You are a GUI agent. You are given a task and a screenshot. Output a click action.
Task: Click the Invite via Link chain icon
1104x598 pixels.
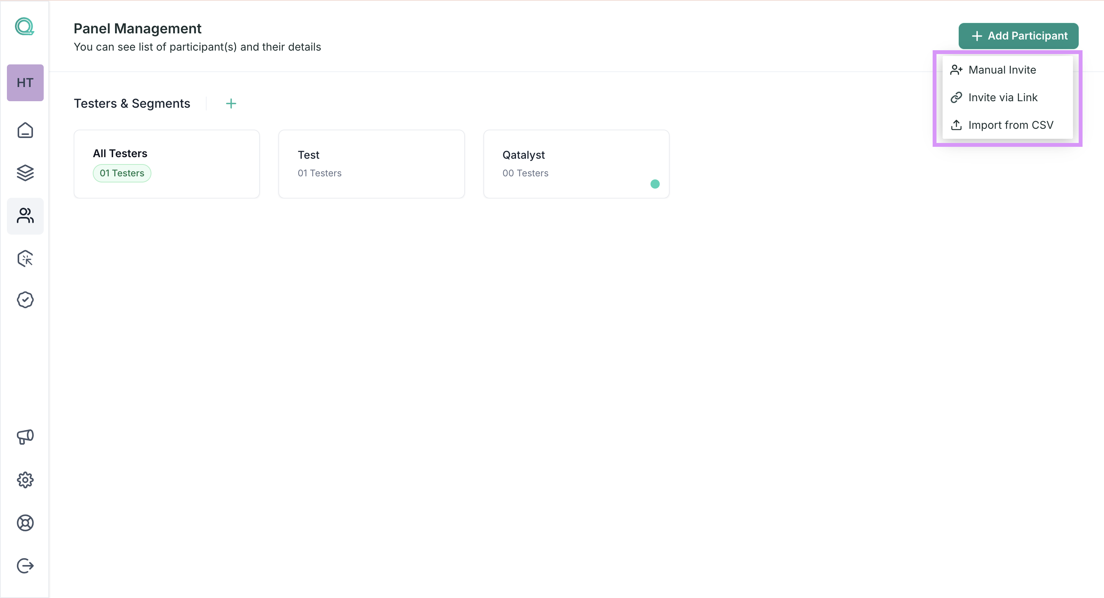[956, 97]
